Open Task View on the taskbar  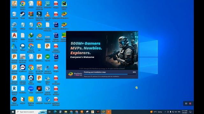(x=49, y=112)
